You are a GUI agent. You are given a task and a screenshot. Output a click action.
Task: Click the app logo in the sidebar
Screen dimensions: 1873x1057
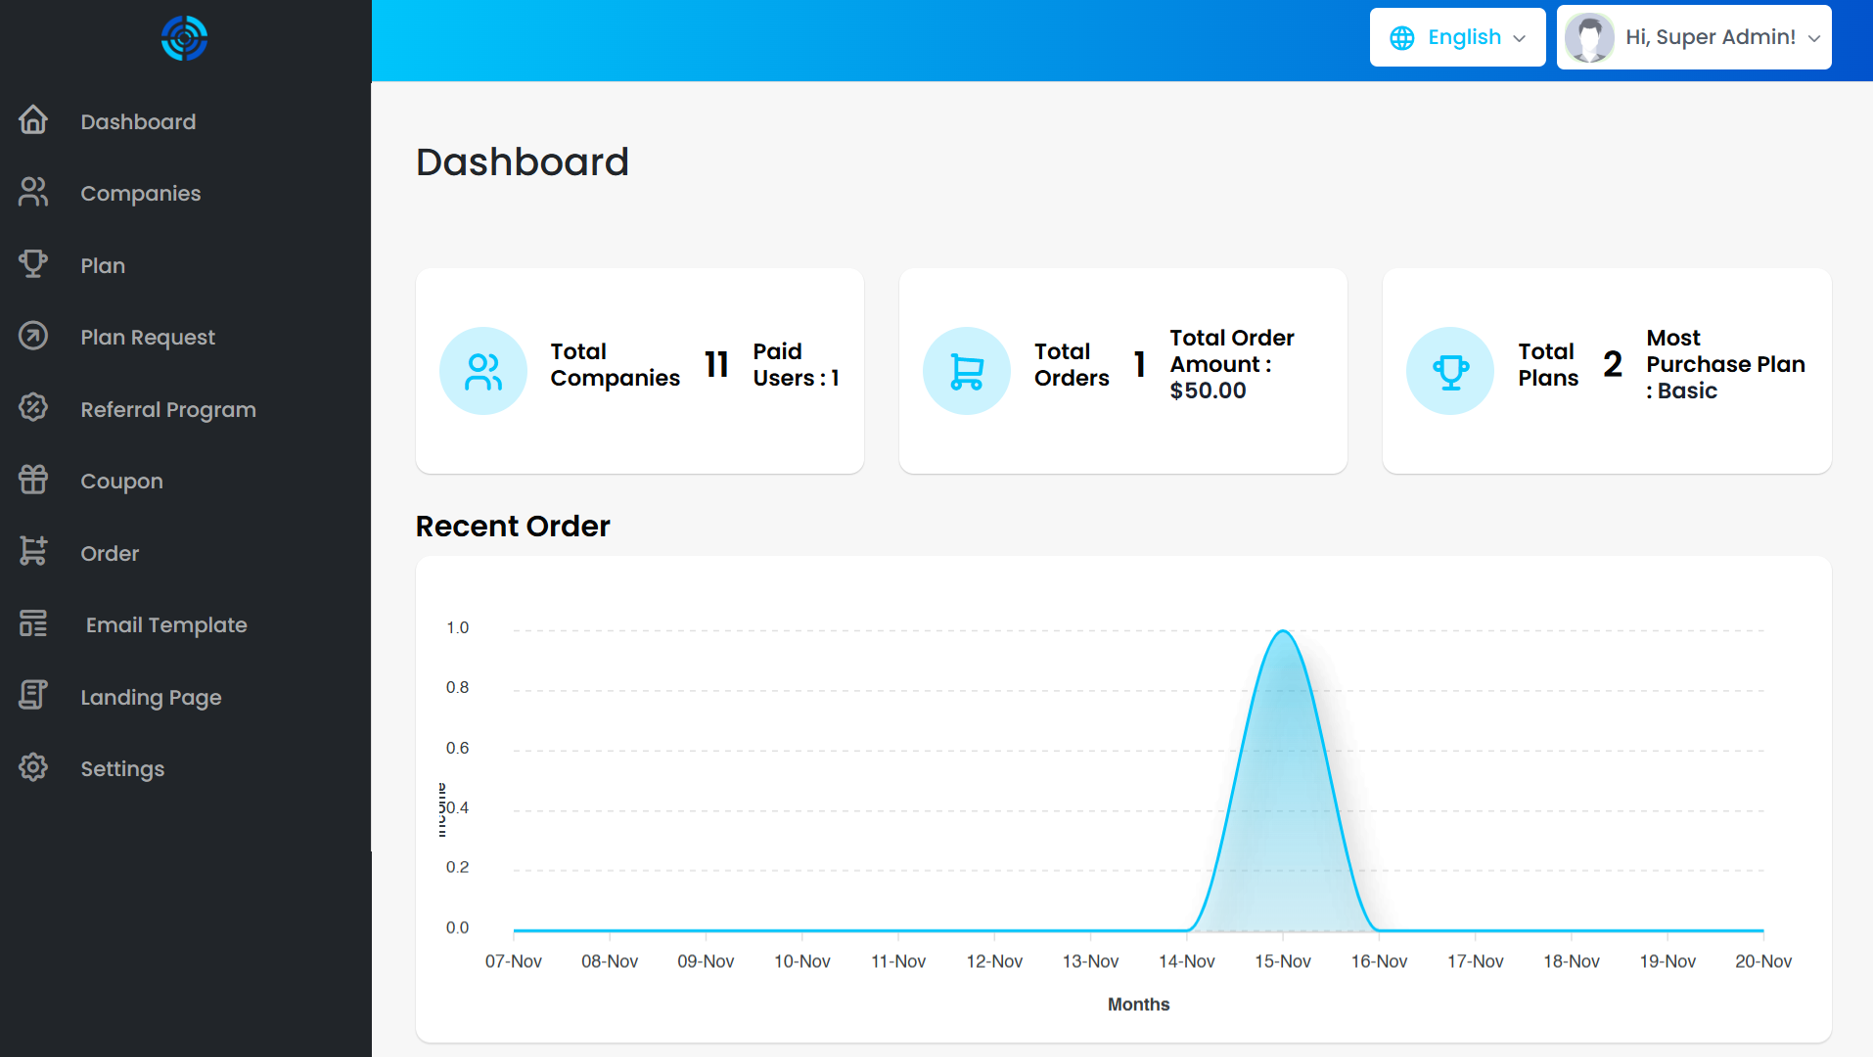tap(184, 38)
